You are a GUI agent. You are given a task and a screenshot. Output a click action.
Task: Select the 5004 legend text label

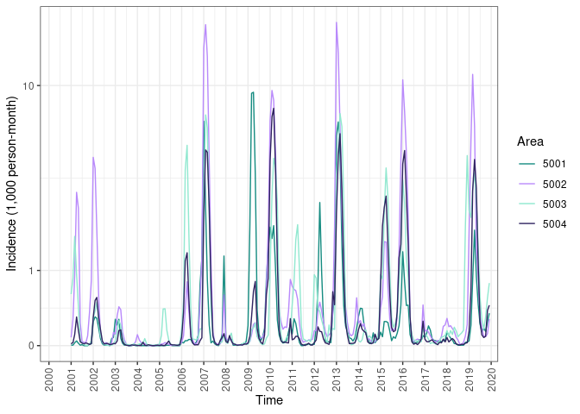555,225
